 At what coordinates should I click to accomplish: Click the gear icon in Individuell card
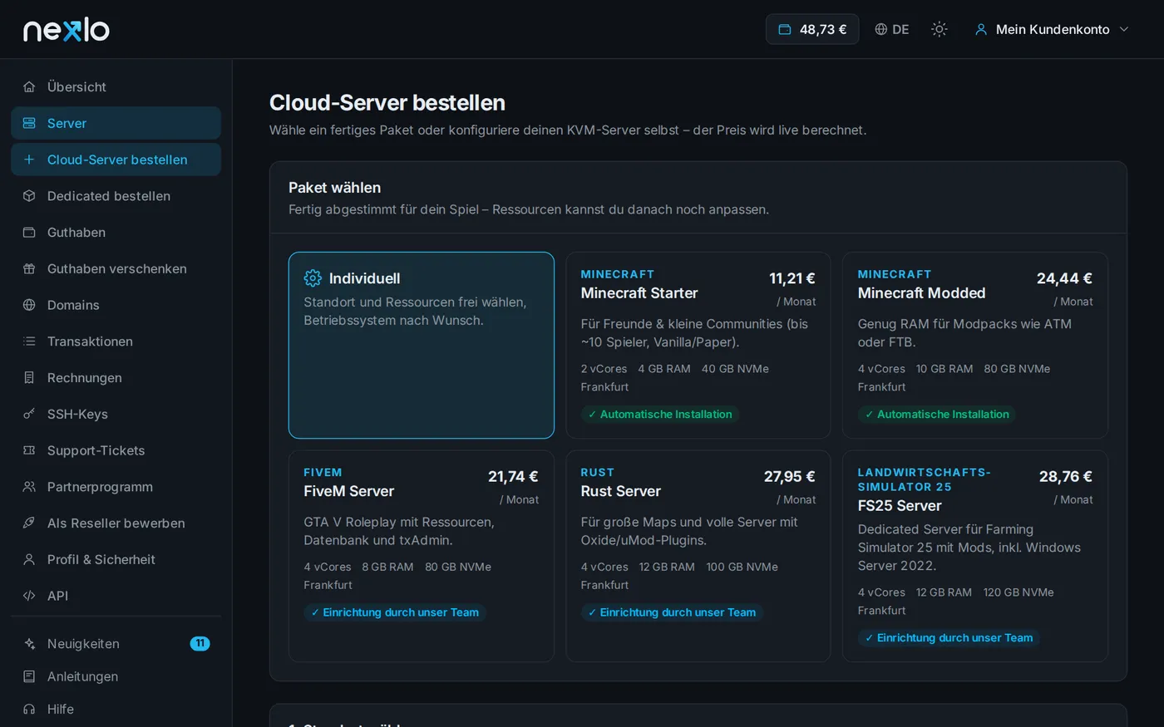click(313, 278)
